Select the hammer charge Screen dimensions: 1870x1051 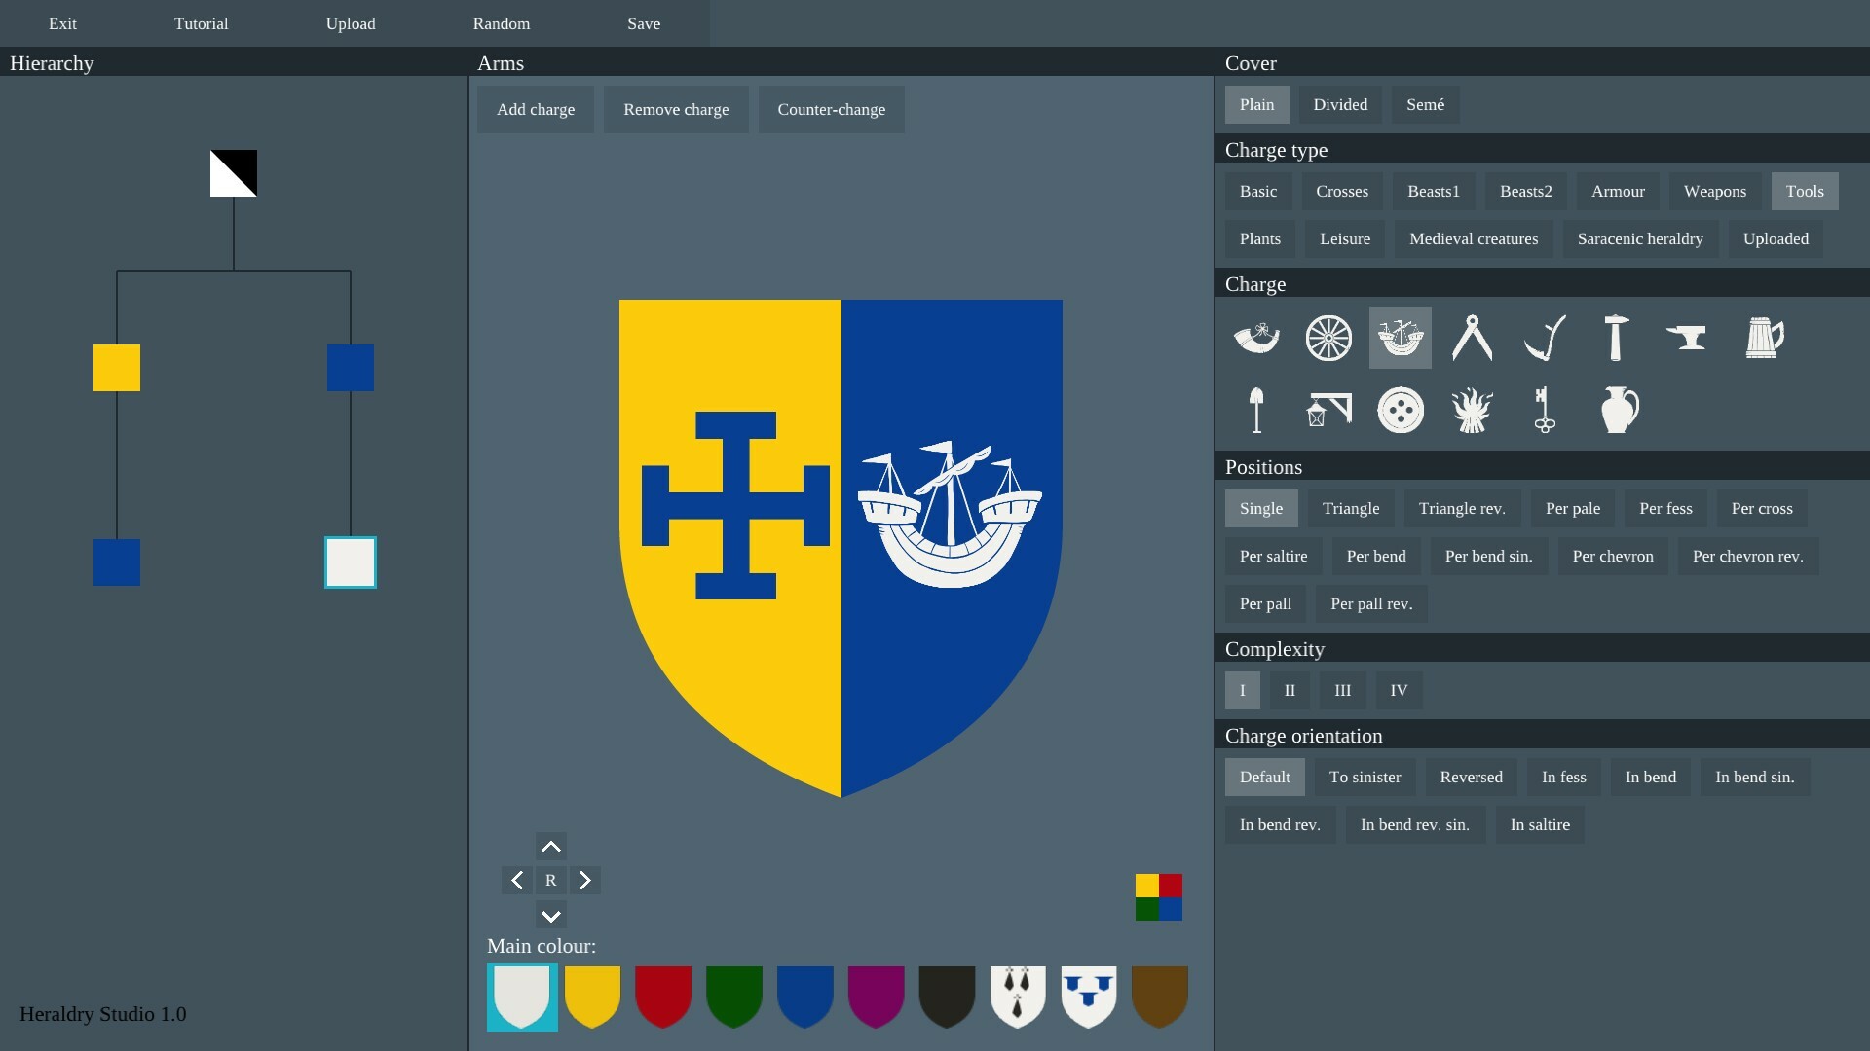click(x=1616, y=338)
